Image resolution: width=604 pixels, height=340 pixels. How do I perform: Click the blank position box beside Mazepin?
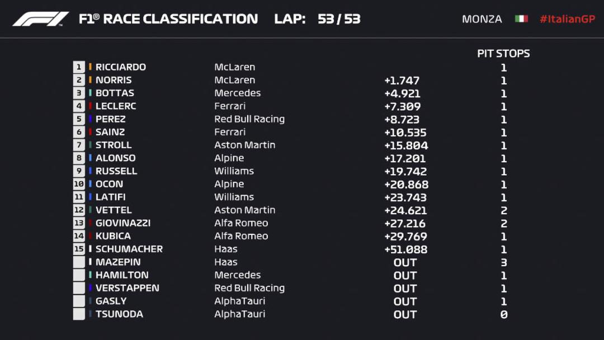pyautogui.click(x=79, y=262)
